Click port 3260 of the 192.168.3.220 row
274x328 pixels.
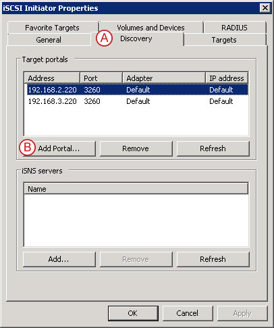coord(92,101)
